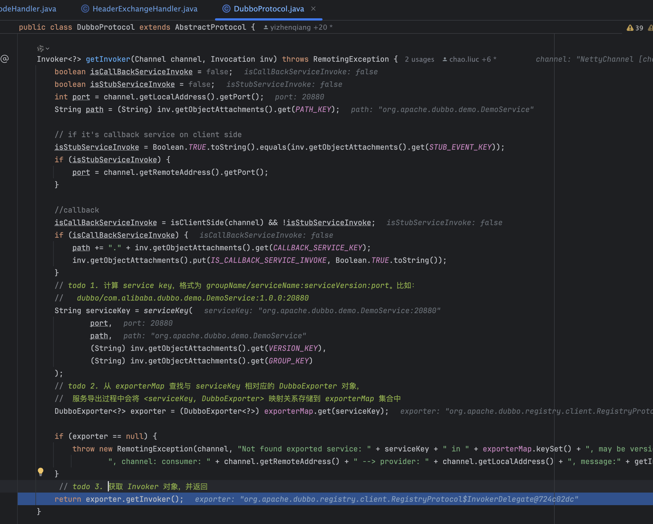Close the DubboProtocol.java tab

(313, 9)
